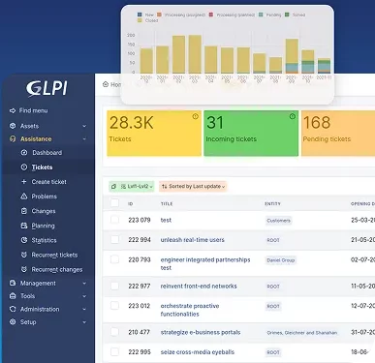The image size is (375, 363).
Task: Open ticket reinvent front-end networks
Action: pyautogui.click(x=199, y=286)
